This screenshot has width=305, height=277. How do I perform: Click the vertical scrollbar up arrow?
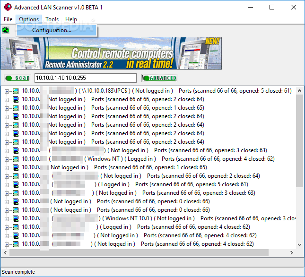tap(299, 91)
